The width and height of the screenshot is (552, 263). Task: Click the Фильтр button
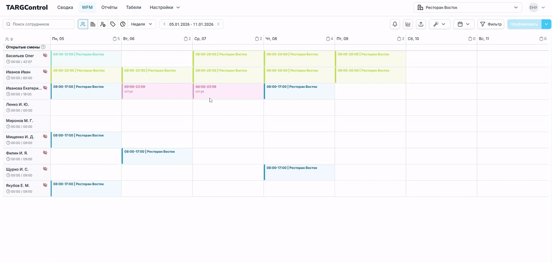point(491,24)
